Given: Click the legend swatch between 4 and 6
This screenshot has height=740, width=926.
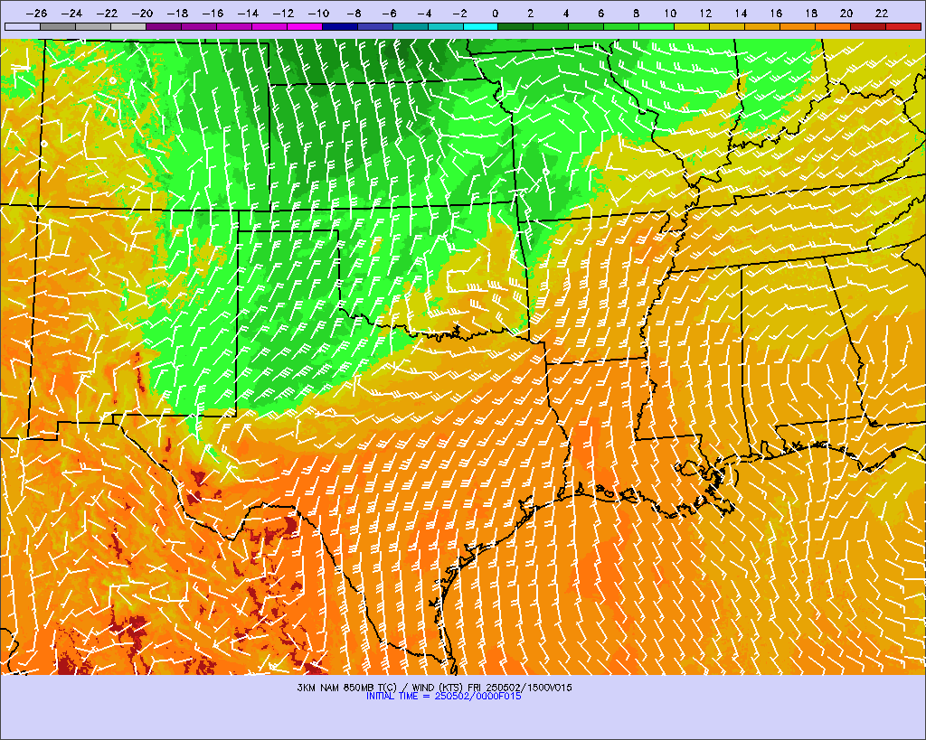Looking at the screenshot, I should pyautogui.click(x=586, y=26).
